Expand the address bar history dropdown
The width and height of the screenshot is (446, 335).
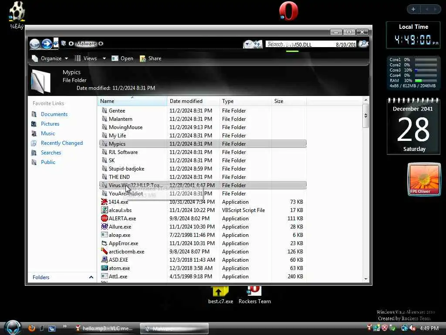(248, 44)
